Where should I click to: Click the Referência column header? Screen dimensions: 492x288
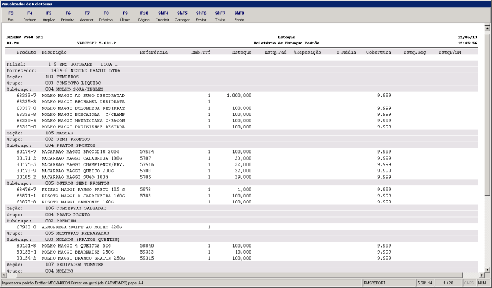154,52
